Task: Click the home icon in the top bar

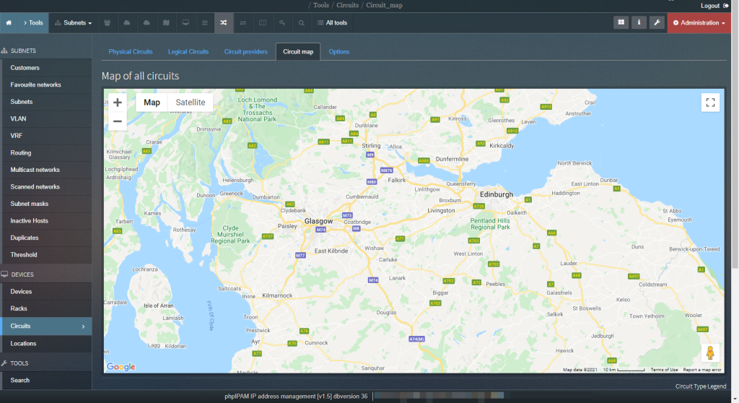Action: [x=9, y=22]
